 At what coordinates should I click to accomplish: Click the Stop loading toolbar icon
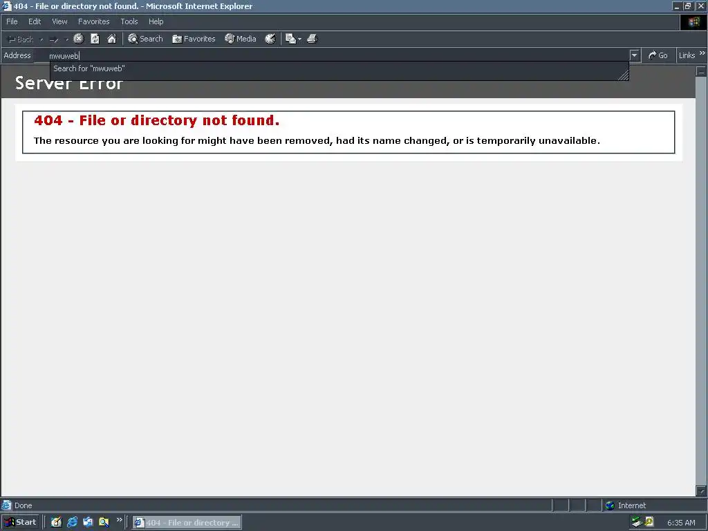coord(79,39)
